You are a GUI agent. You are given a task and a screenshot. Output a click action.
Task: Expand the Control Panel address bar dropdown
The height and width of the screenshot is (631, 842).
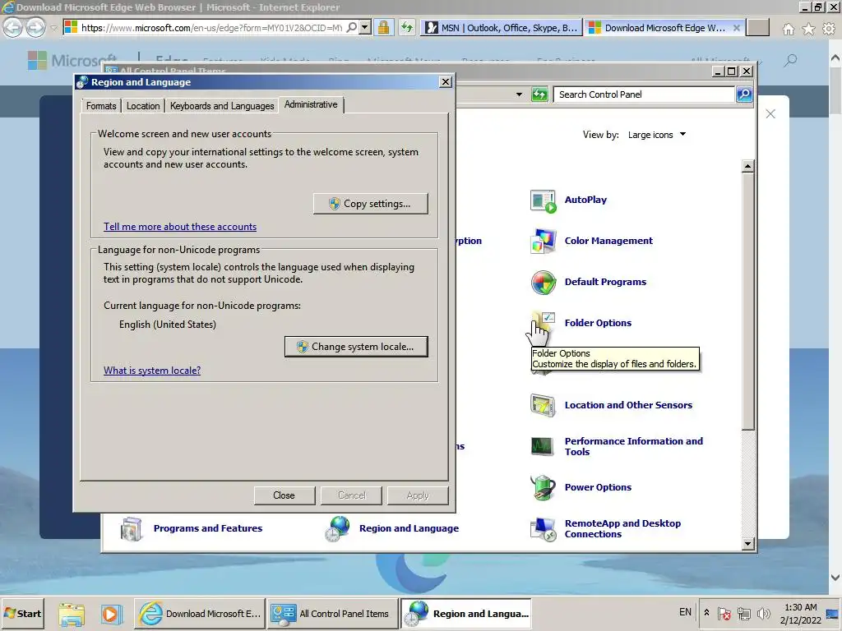519,94
